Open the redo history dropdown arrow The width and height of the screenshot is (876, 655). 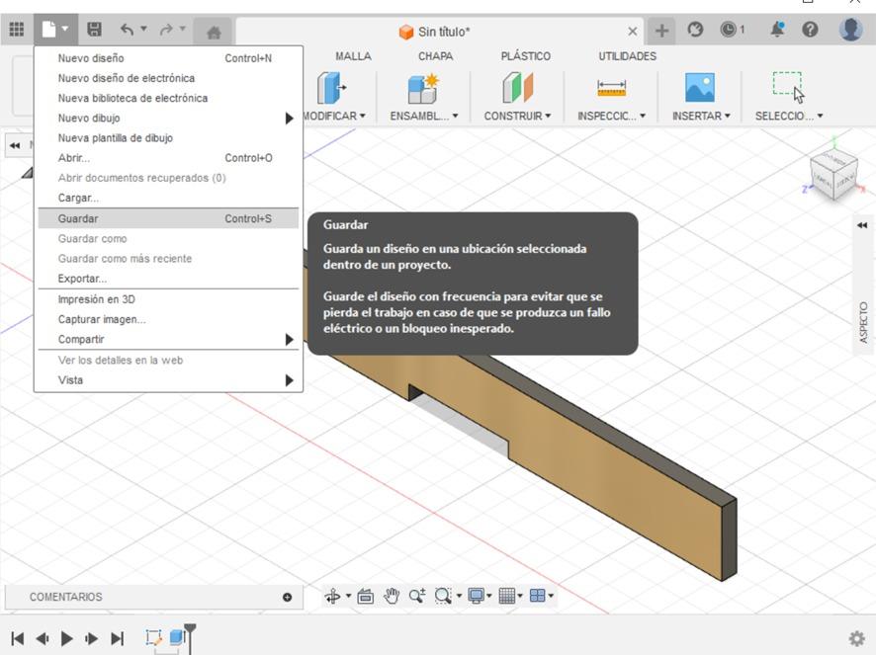click(182, 28)
